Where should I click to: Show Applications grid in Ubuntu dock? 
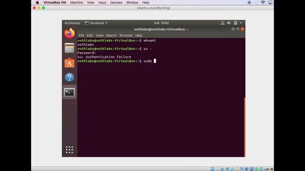pyautogui.click(x=70, y=150)
